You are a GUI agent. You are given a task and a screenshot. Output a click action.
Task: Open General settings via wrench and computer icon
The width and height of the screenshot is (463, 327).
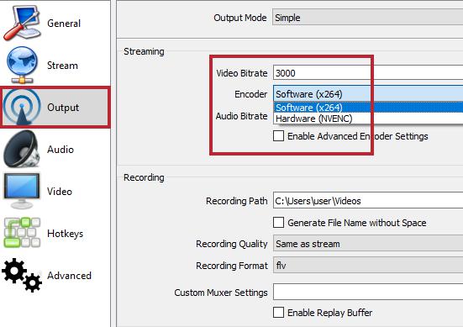[x=22, y=23]
